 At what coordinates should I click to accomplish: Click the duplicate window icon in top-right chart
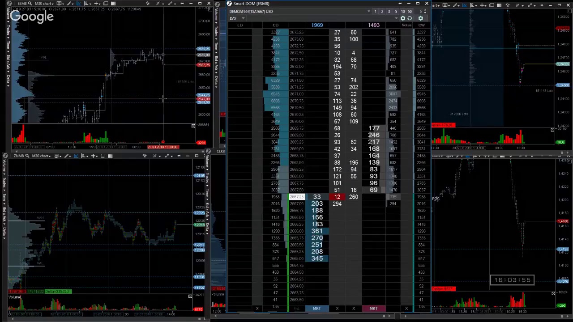click(492, 5)
